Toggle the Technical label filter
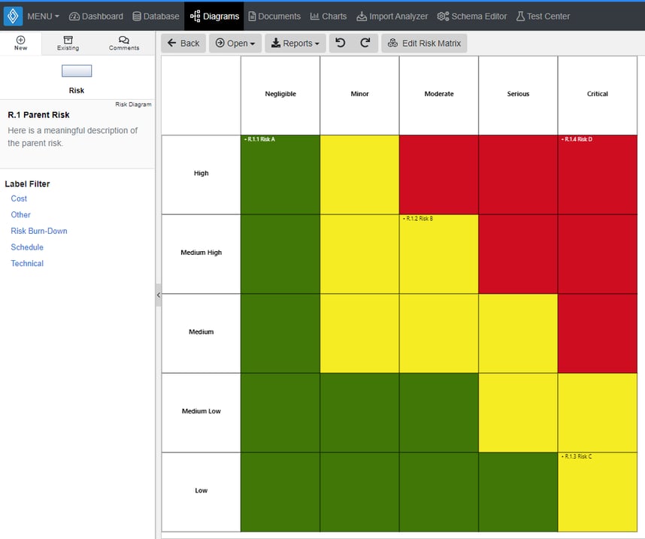 tap(26, 263)
